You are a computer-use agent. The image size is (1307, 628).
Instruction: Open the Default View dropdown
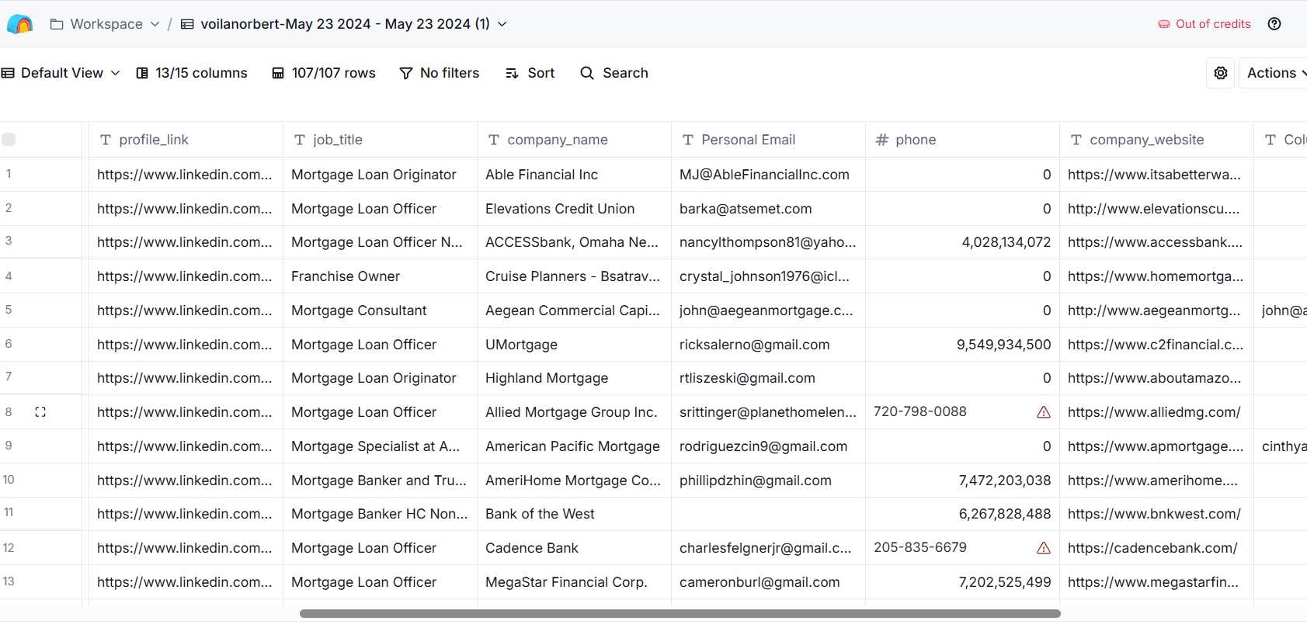pyautogui.click(x=61, y=73)
